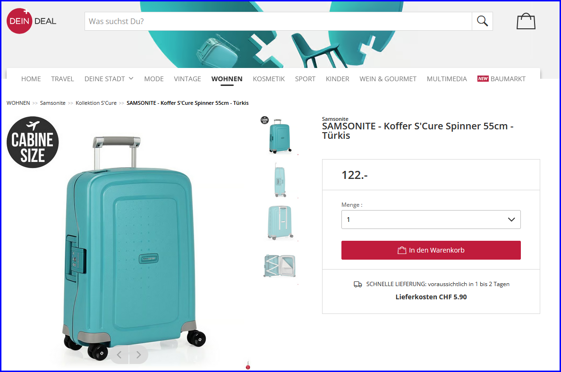Expand the Deine Stadt menu
The height and width of the screenshot is (372, 561).
point(109,79)
